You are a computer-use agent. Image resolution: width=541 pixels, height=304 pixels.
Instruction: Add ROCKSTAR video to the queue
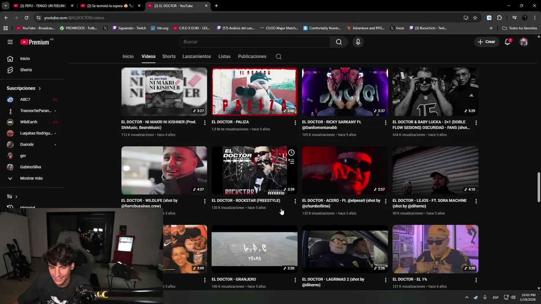click(291, 161)
